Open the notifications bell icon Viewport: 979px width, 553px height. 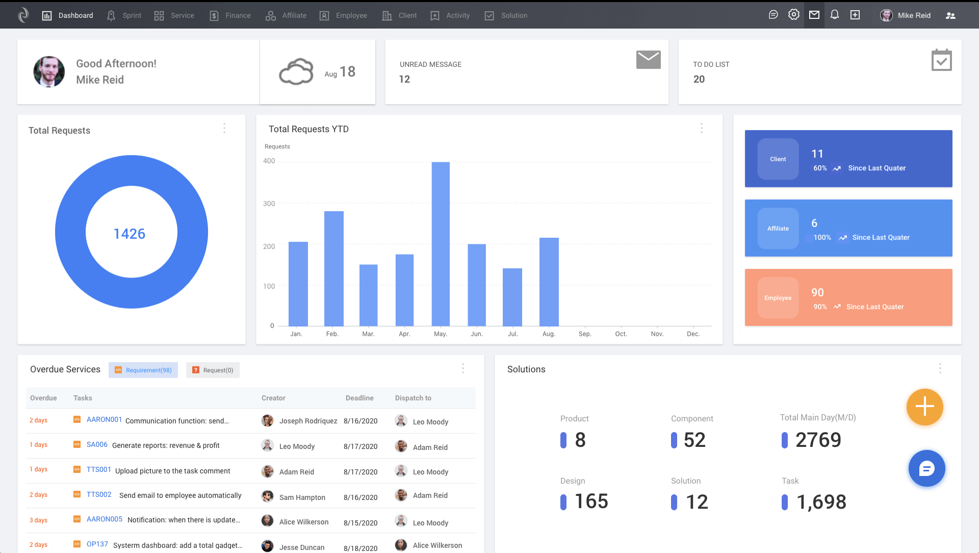click(x=835, y=15)
